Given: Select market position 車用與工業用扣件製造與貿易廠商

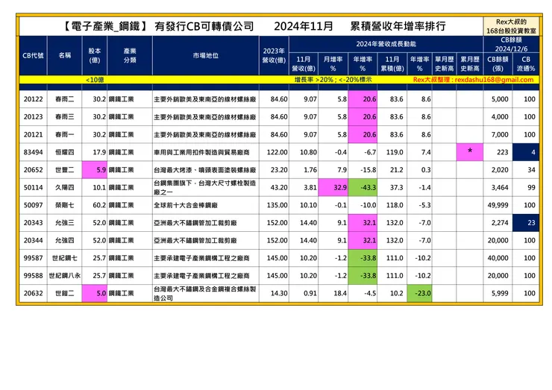Looking at the screenshot, I should coord(201,152).
